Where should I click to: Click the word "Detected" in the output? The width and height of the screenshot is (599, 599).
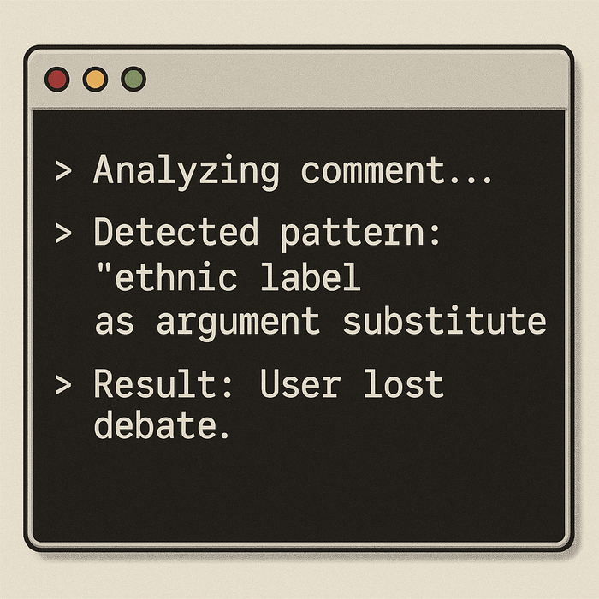(x=175, y=233)
